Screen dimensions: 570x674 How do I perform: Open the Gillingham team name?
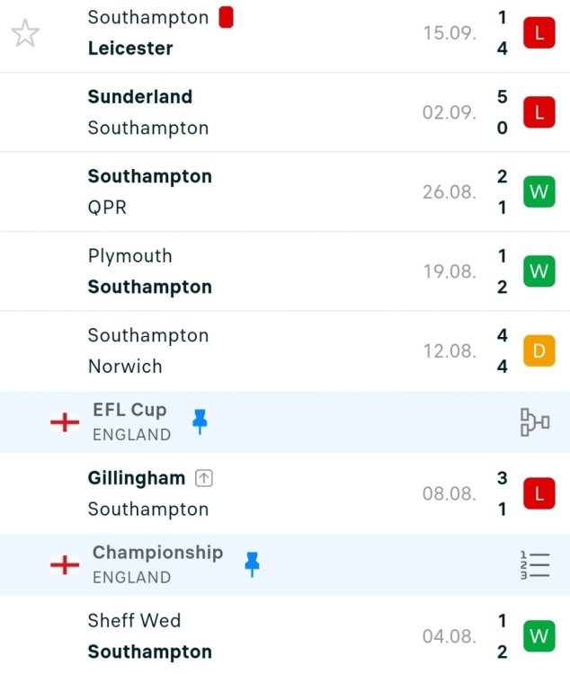pyautogui.click(x=137, y=478)
